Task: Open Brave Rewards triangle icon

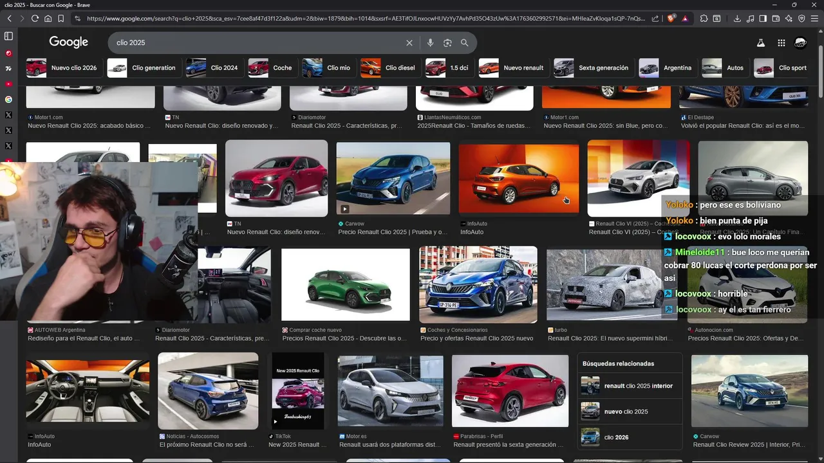Action: [684, 19]
